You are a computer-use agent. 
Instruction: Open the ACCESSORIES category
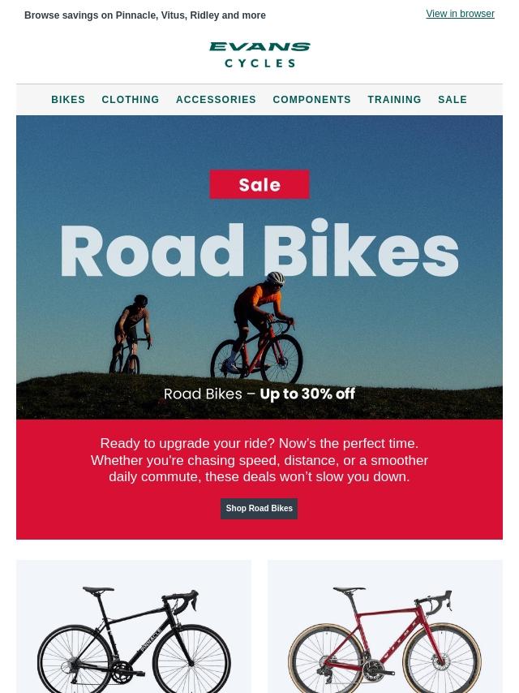pyautogui.click(x=216, y=100)
